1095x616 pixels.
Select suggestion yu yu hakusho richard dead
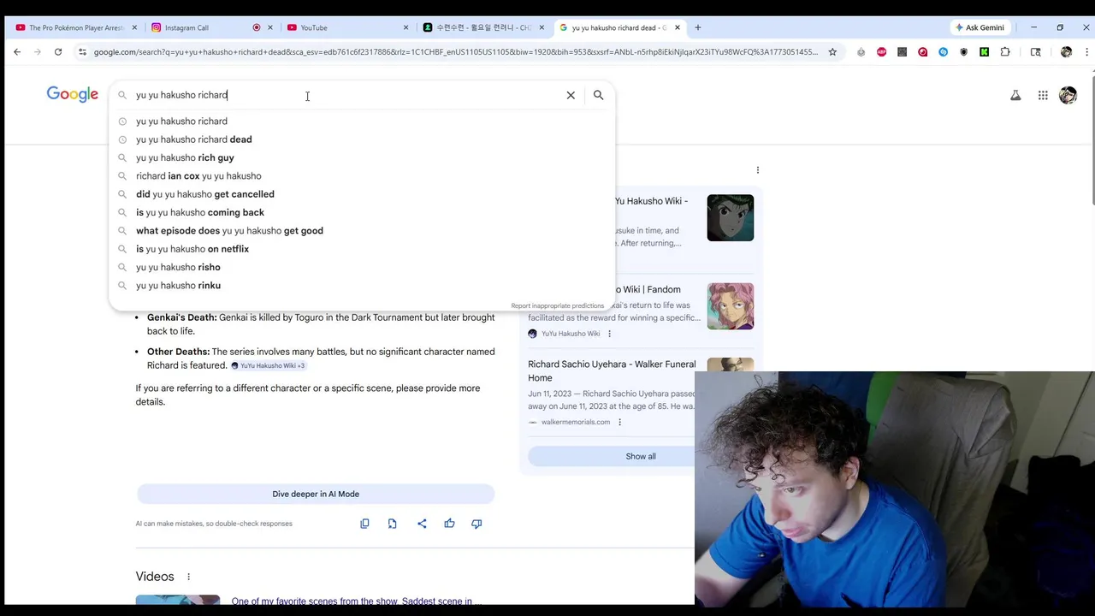pos(362,139)
